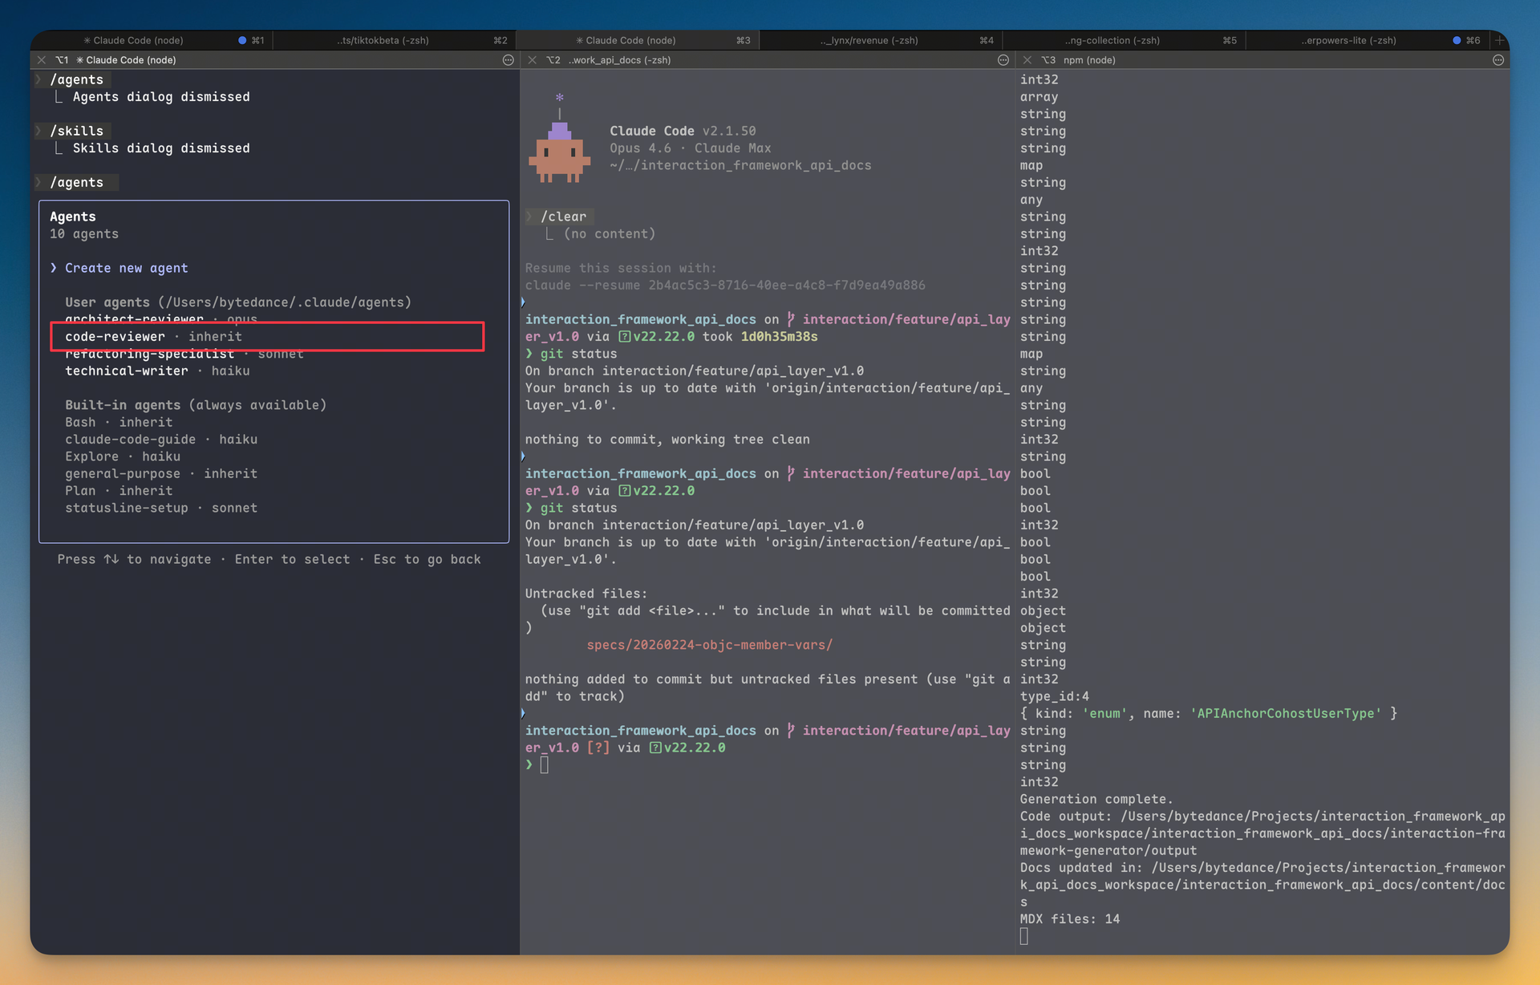Select Create new agent option
This screenshot has width=1540, height=985.
[126, 268]
